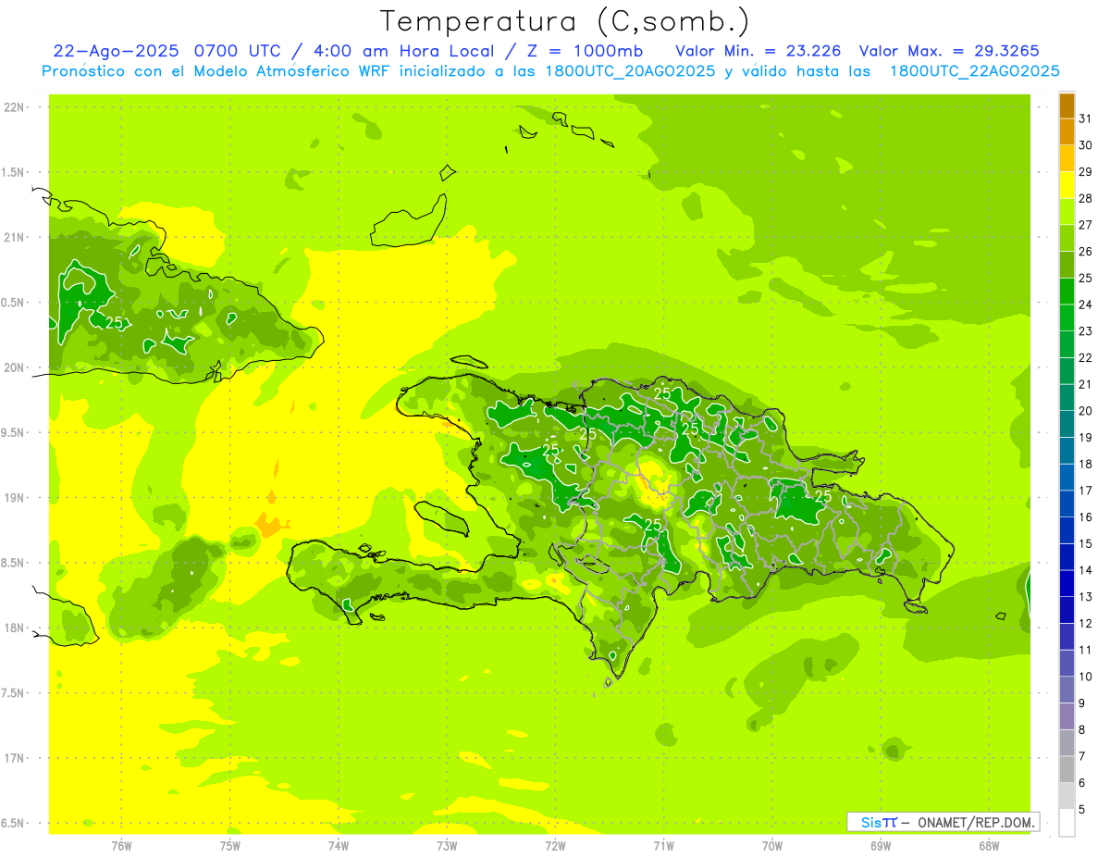Click the 17N latitude axis label

[x=15, y=758]
